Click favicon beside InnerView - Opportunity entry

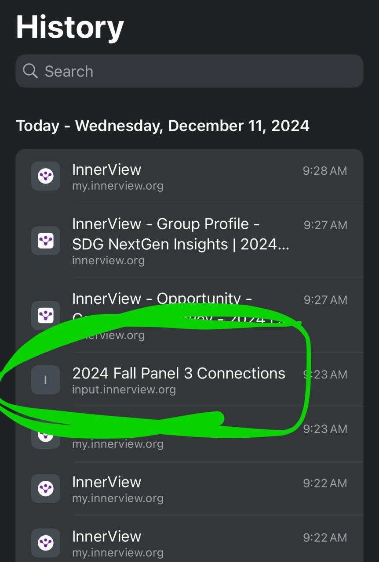46,315
